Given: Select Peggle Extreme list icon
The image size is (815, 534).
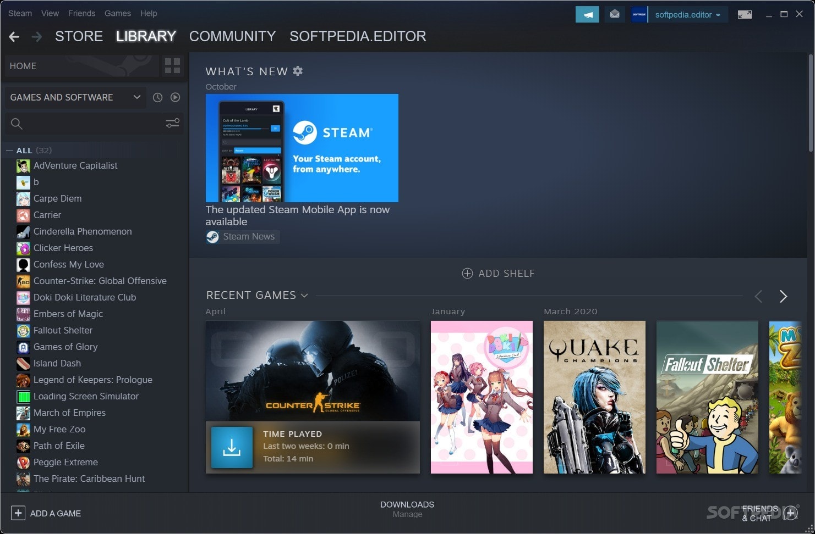Looking at the screenshot, I should 23,463.
